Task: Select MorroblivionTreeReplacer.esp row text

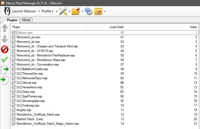Action: click(46, 55)
